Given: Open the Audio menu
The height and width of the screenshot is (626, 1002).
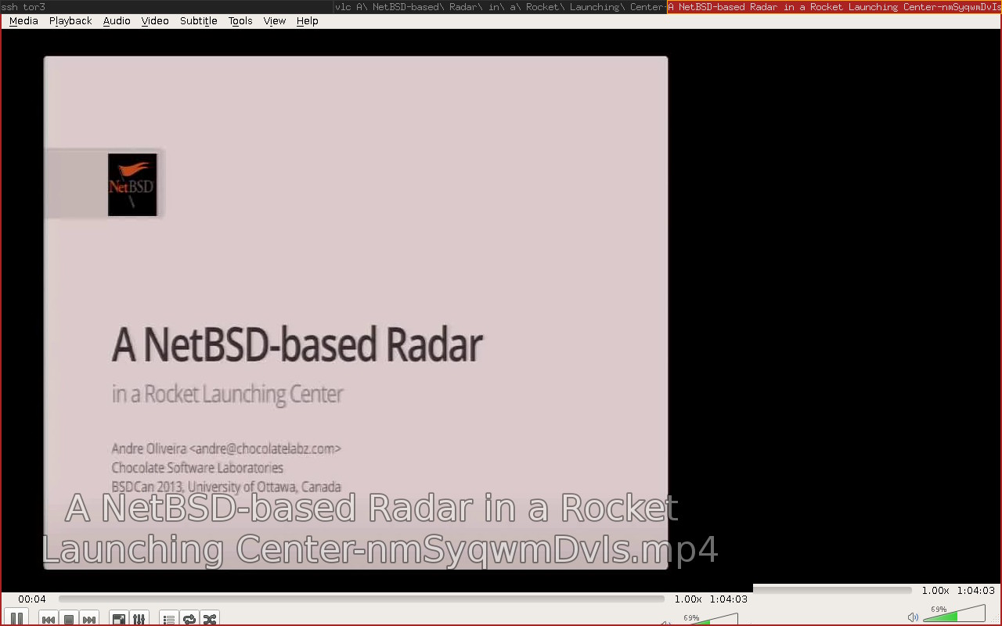Looking at the screenshot, I should coord(117,21).
